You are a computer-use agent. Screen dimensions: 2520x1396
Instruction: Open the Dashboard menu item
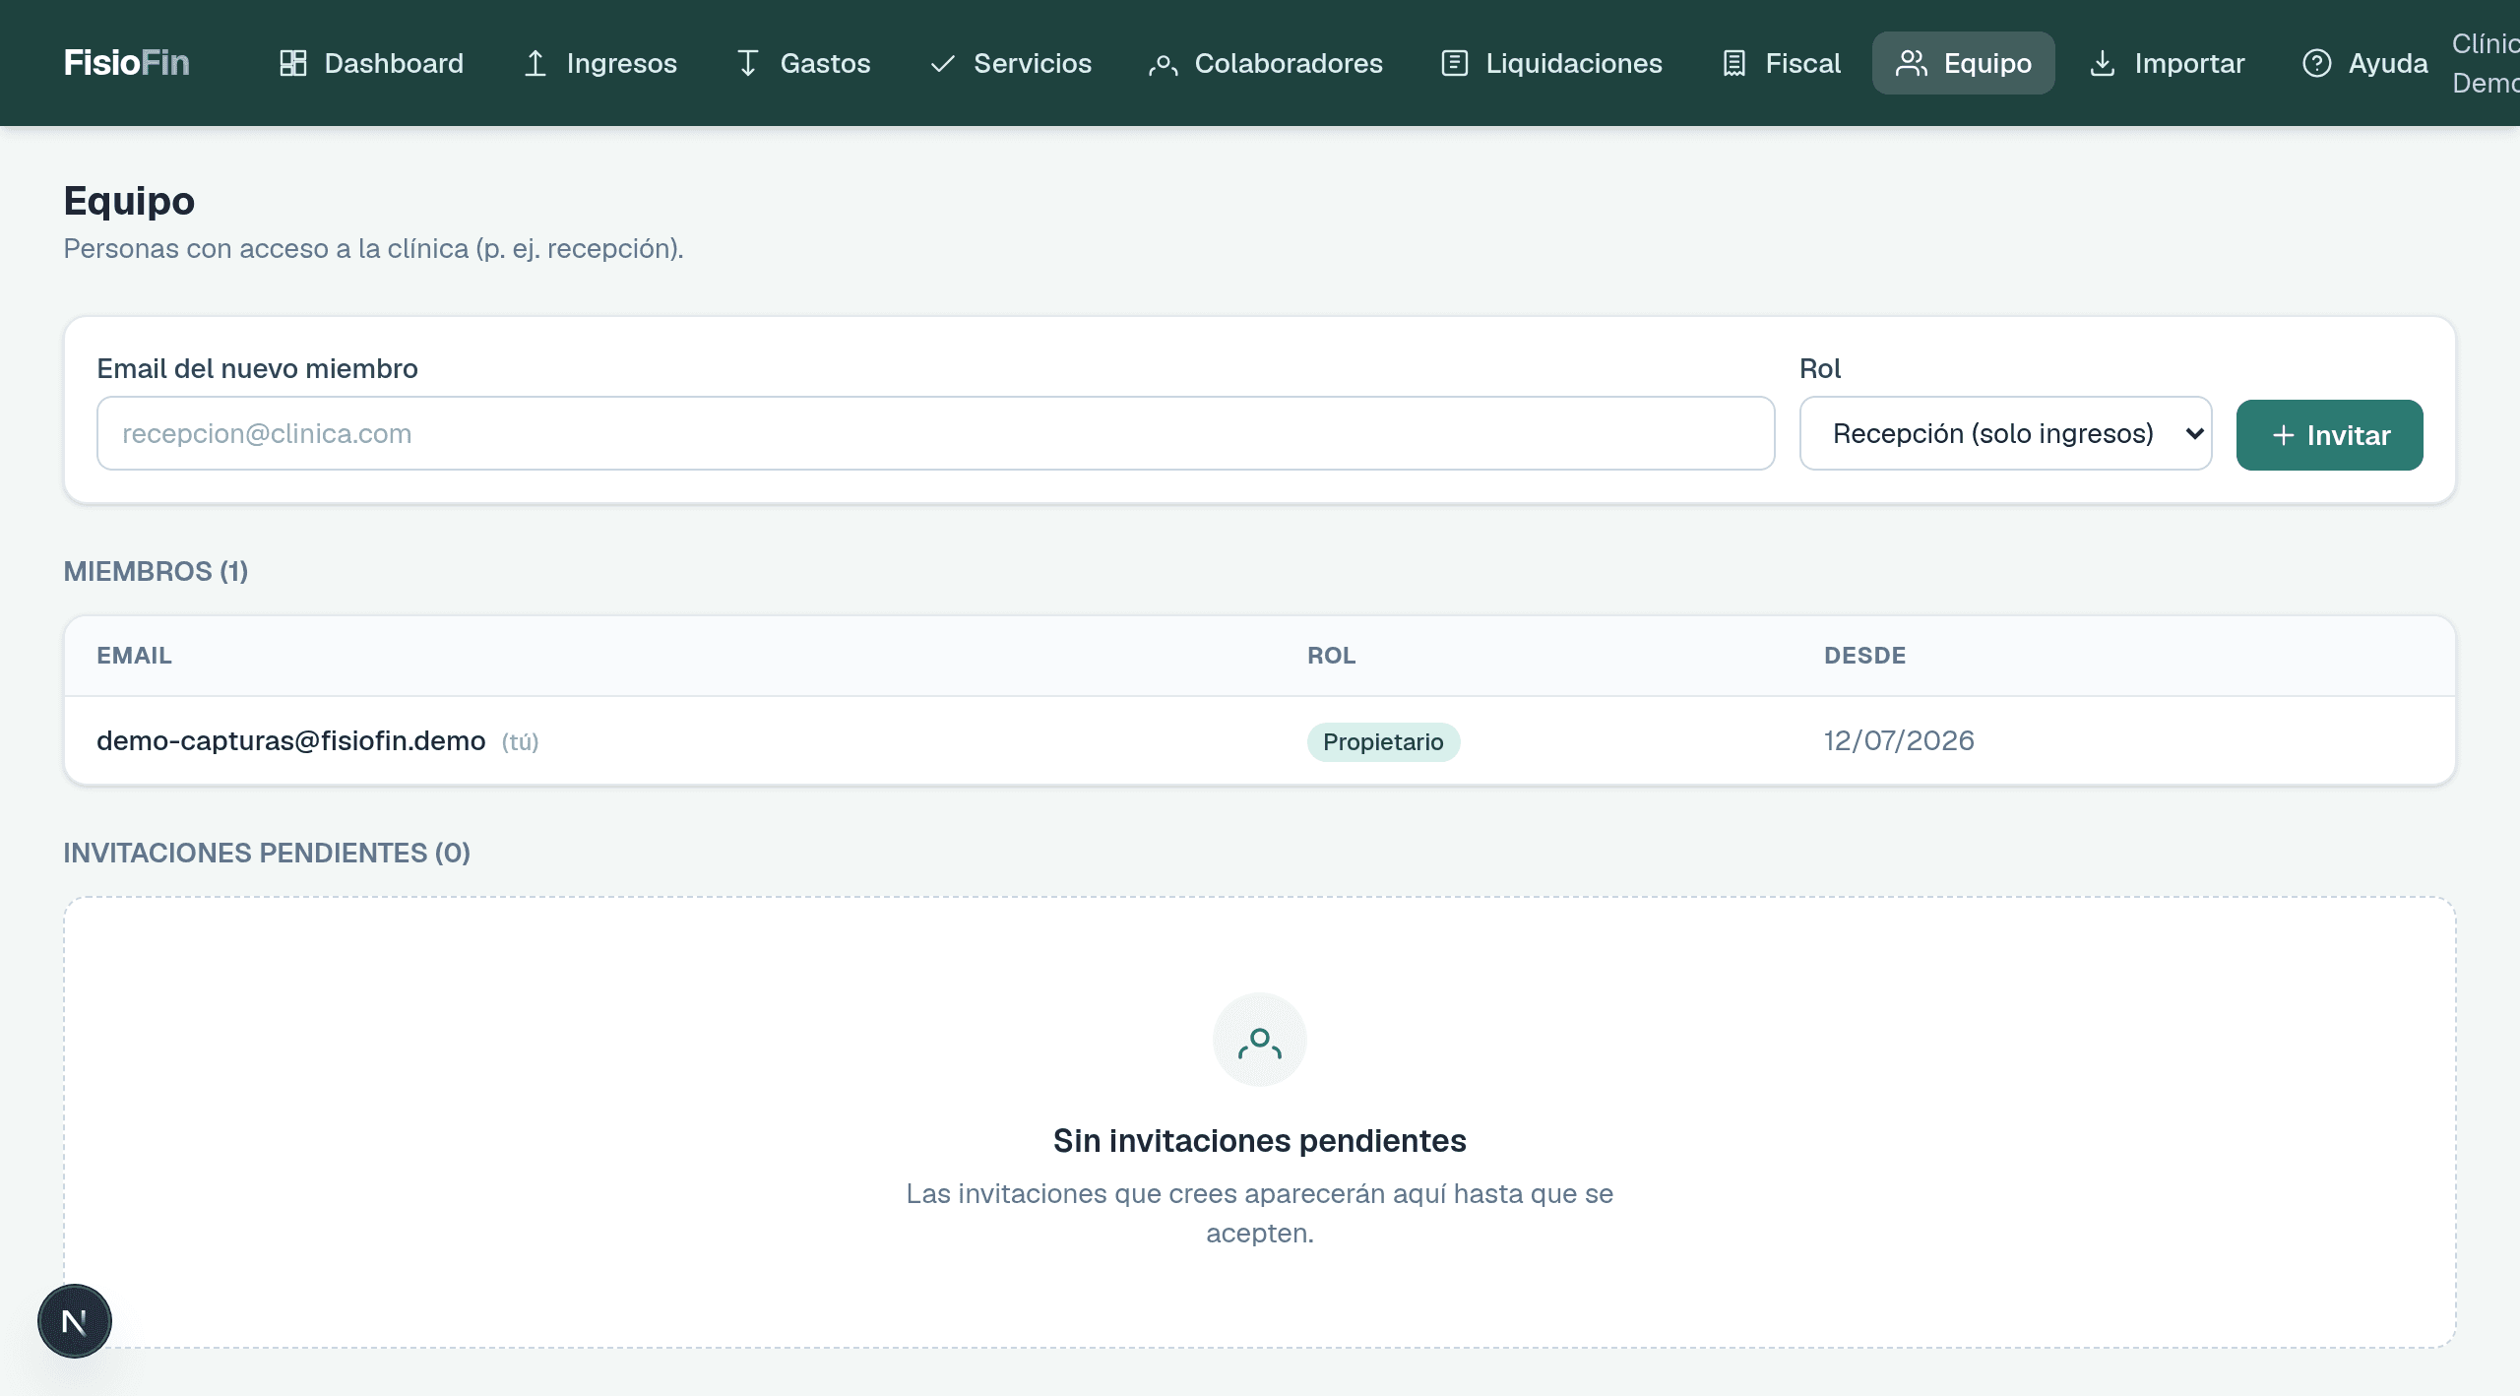372,63
